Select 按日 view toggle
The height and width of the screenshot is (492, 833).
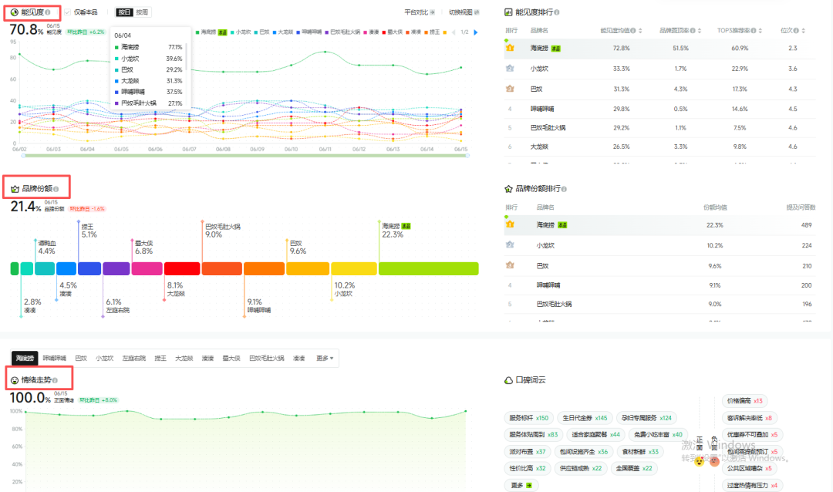pyautogui.click(x=123, y=12)
